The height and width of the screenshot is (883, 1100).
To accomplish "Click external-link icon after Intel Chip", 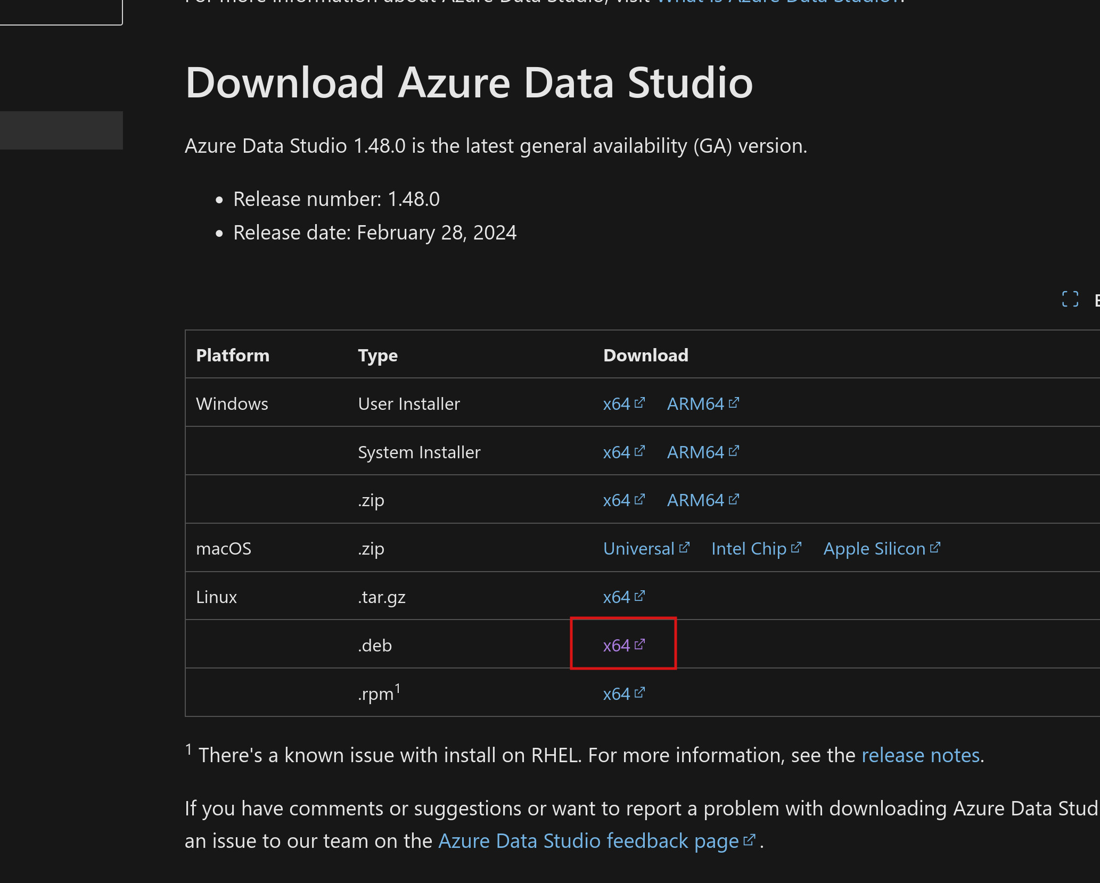I will coord(797,548).
